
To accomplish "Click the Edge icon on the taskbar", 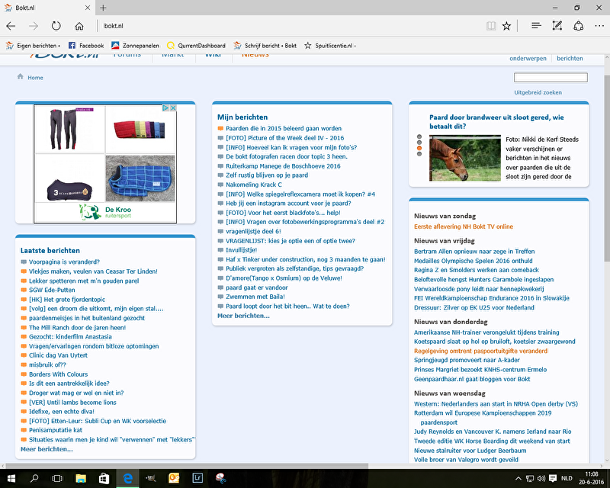I will click(127, 478).
